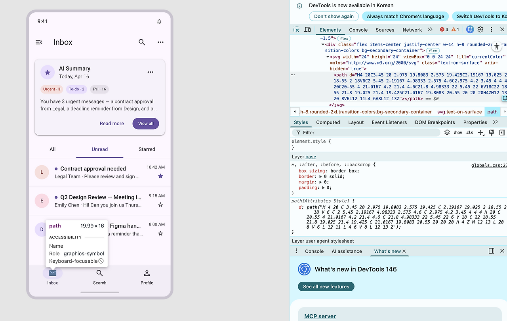Tap the notification bell in the status bar
Viewport: 507px width, 321px height.
(x=159, y=21)
